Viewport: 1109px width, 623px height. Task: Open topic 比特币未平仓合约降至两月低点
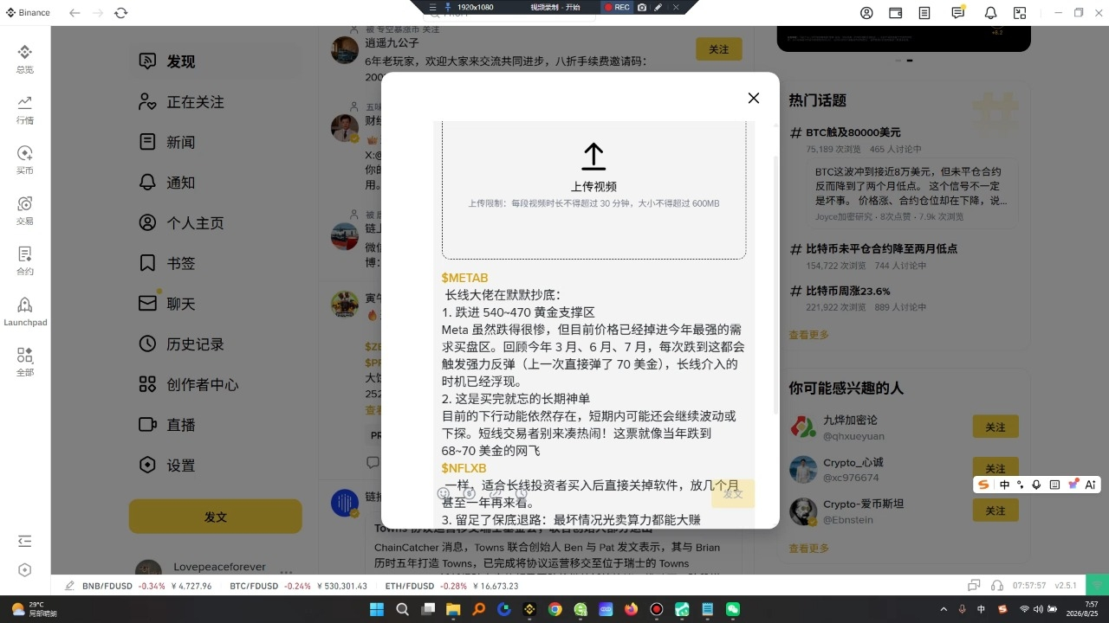[882, 248]
